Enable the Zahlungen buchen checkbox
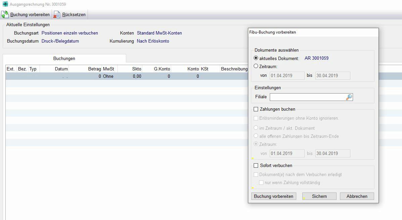The image size is (402, 220). click(x=256, y=109)
